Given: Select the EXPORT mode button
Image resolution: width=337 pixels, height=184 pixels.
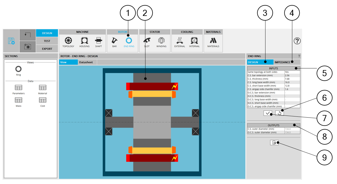Looking at the screenshot, I should [x=47, y=49].
